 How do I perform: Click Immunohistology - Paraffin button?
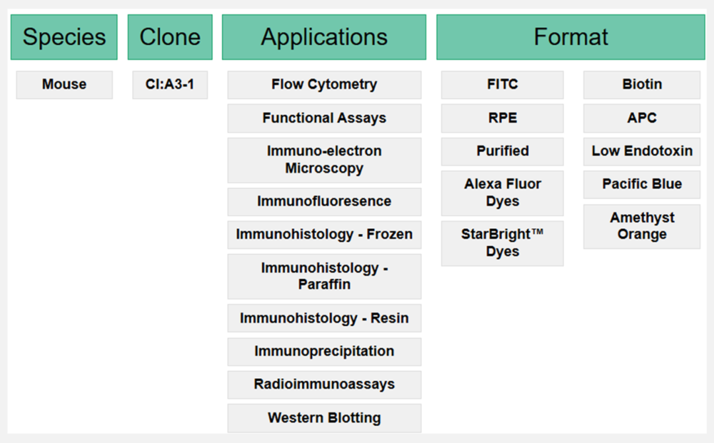[x=324, y=276]
